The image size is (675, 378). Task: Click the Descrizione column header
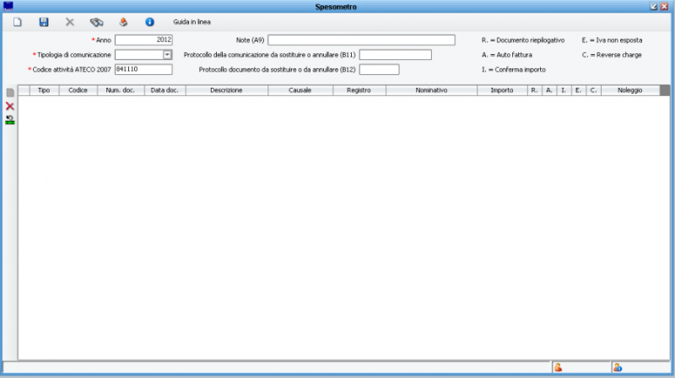226,90
